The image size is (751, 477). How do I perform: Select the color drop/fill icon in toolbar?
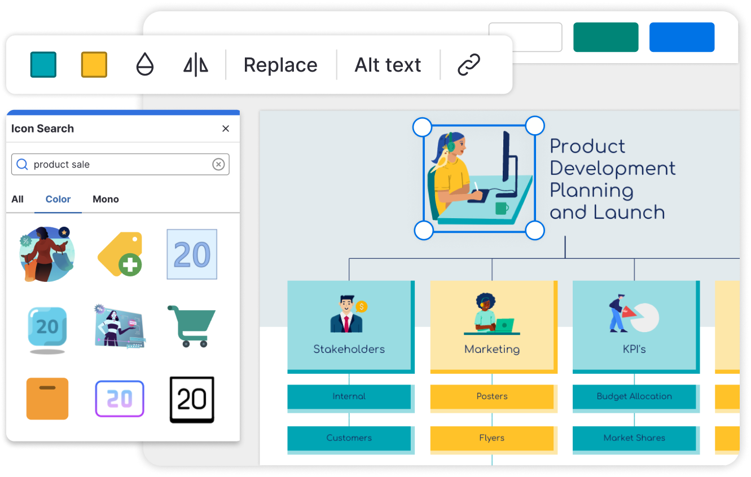coord(145,64)
